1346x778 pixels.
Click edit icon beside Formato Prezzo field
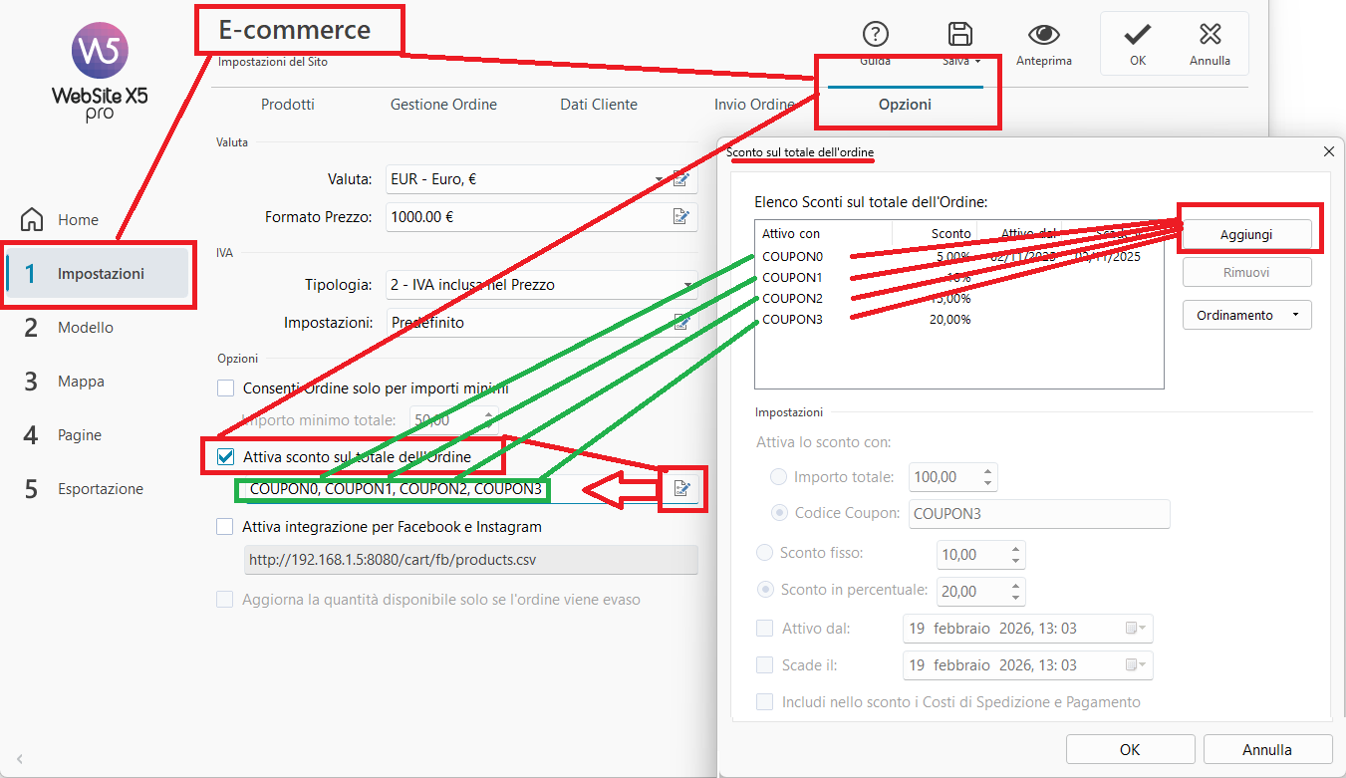[681, 216]
